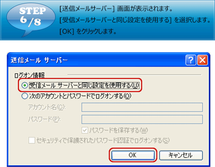Click the STEP 6/8 speech bubble

coord(31,19)
